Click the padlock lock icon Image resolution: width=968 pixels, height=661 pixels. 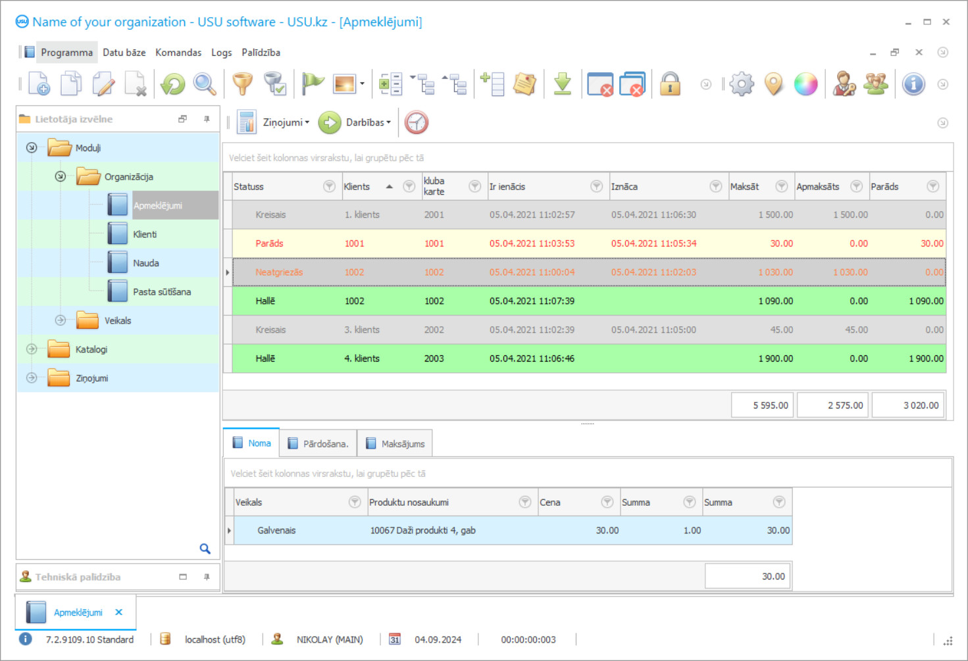pos(670,84)
